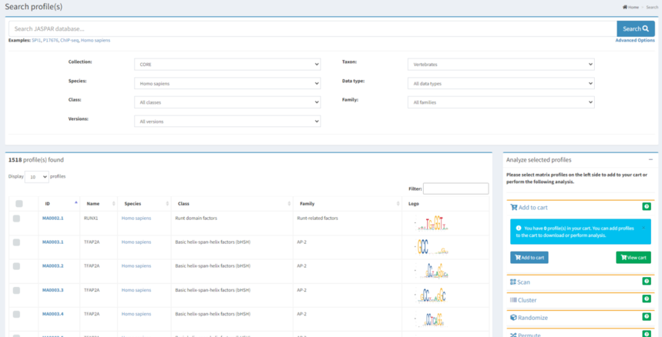Click the Search button with magnifier
The height and width of the screenshot is (337, 662).
(635, 28)
